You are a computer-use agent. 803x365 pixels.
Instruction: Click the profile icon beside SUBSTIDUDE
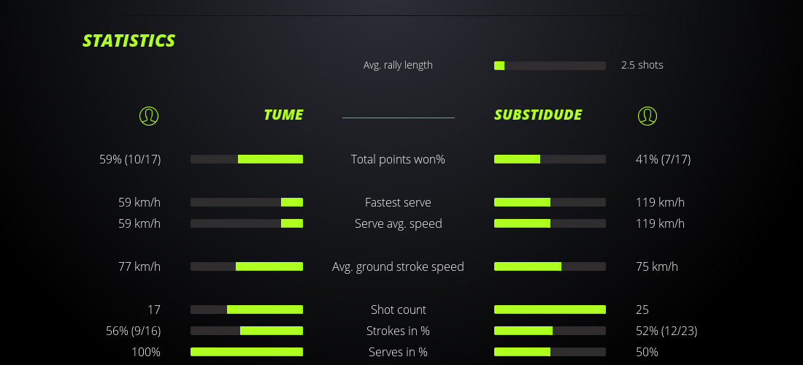click(647, 115)
